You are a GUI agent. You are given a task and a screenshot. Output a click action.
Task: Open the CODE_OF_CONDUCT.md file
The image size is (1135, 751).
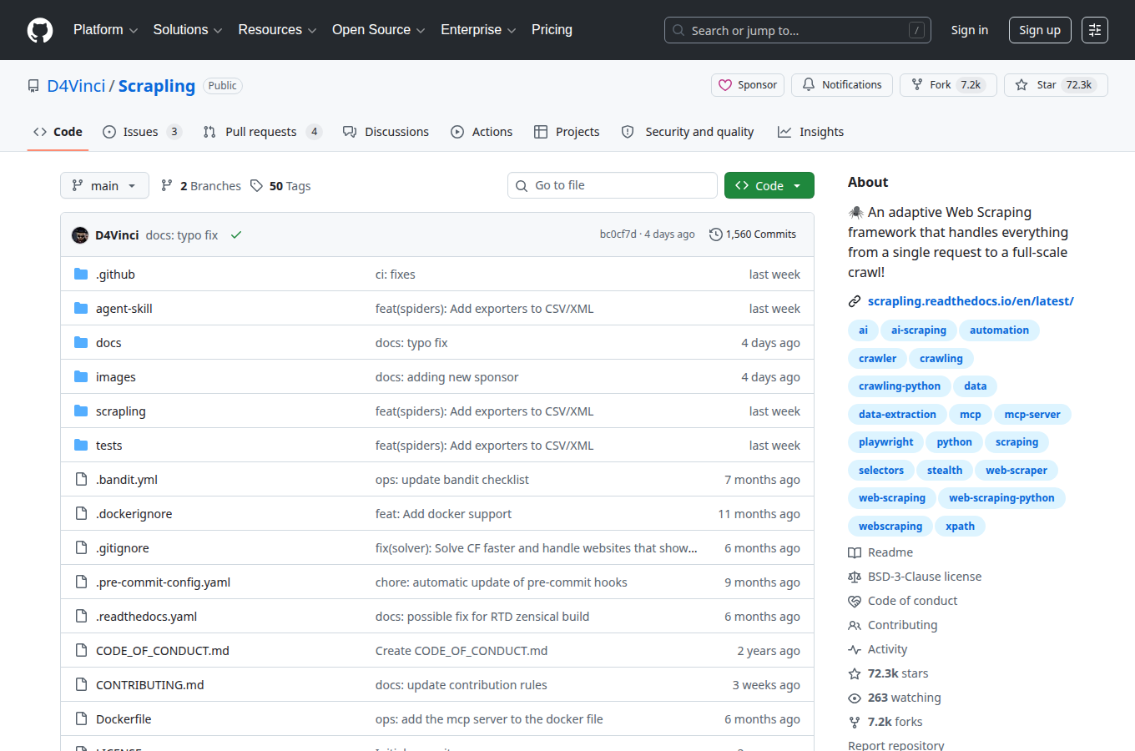coord(162,650)
